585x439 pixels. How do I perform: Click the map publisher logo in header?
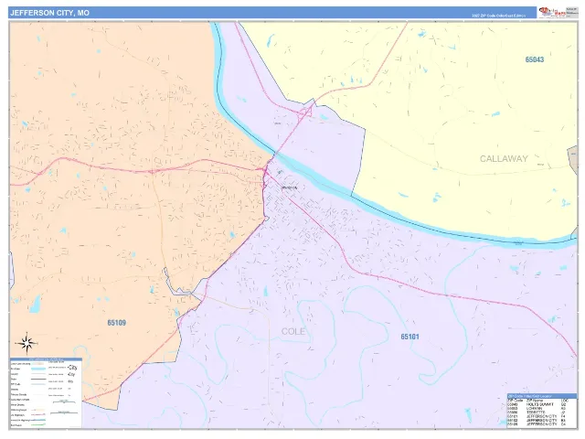tap(553, 12)
